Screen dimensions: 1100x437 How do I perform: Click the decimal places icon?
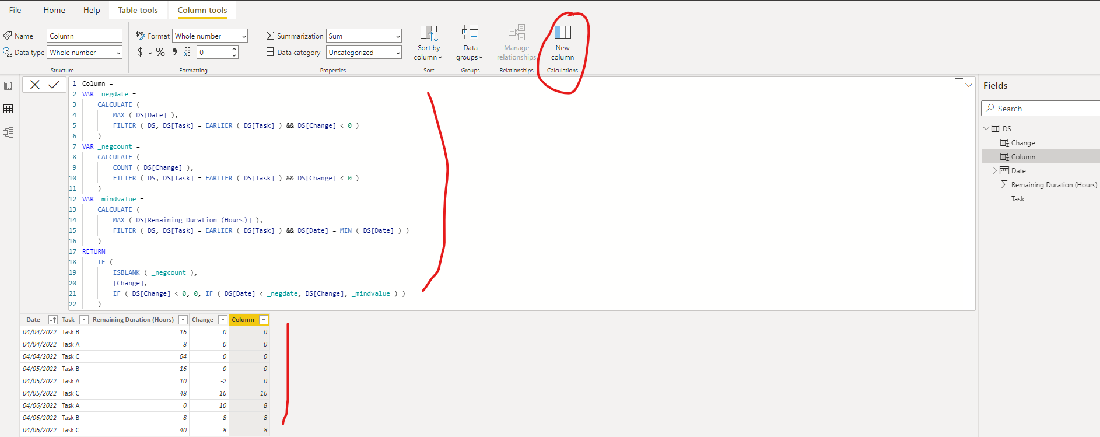tap(186, 52)
